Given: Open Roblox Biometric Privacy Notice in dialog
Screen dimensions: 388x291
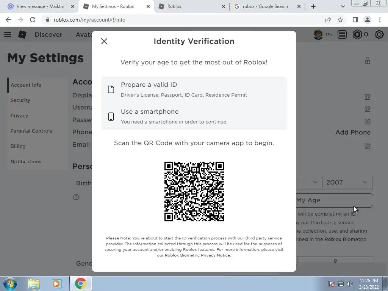Looking at the screenshot, I should [x=197, y=255].
